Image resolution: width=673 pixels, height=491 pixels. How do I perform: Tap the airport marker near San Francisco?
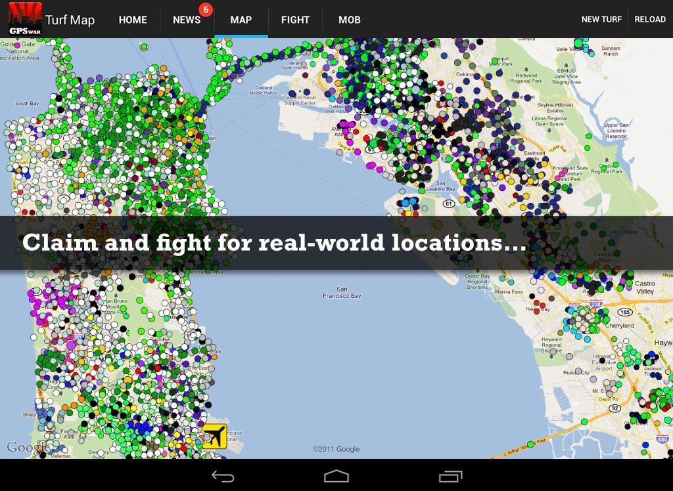(x=213, y=436)
